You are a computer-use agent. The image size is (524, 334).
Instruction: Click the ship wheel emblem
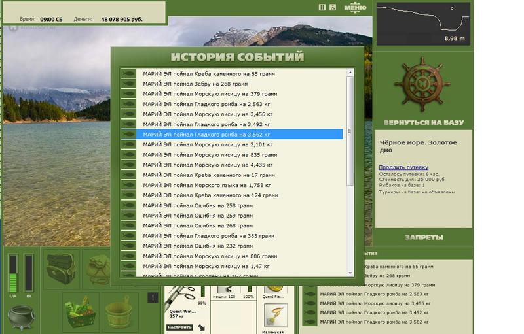422,84
